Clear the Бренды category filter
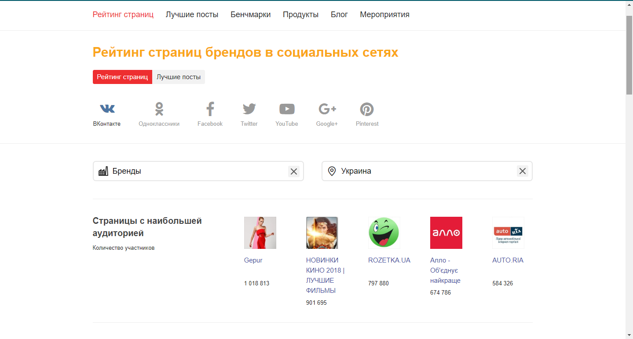This screenshot has height=339, width=633. tap(294, 171)
